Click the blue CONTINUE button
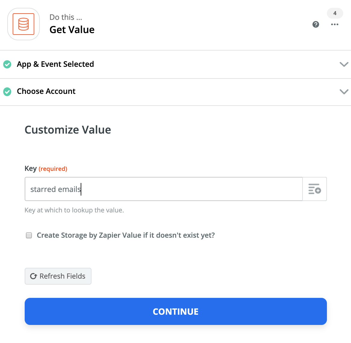The width and height of the screenshot is (351, 343). click(176, 311)
